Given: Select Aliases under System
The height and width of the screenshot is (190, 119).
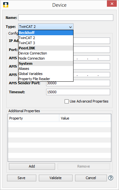Looking at the screenshot, I should 46,69.
